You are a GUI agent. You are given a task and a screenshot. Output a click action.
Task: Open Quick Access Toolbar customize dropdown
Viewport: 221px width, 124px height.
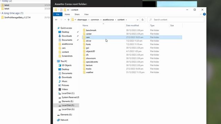coord(68,10)
